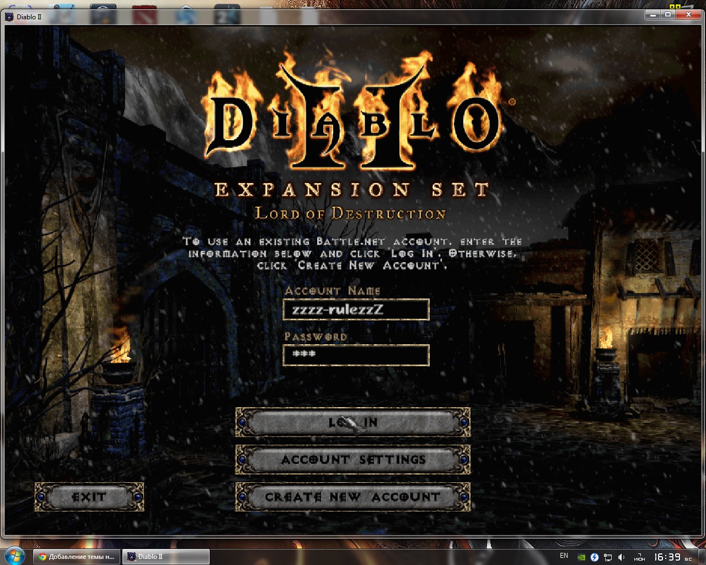Open the network connection tray icon
The width and height of the screenshot is (706, 565).
click(608, 557)
